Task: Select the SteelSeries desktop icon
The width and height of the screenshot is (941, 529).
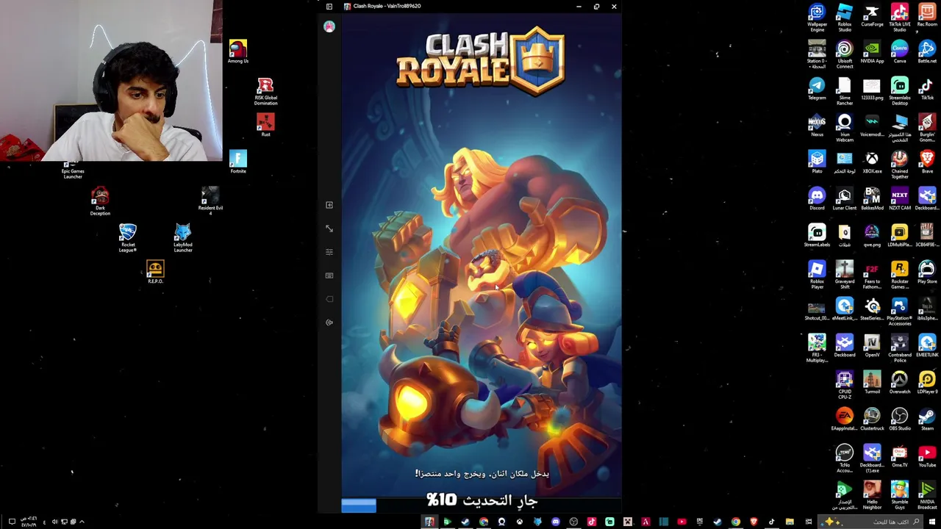Action: tap(872, 309)
